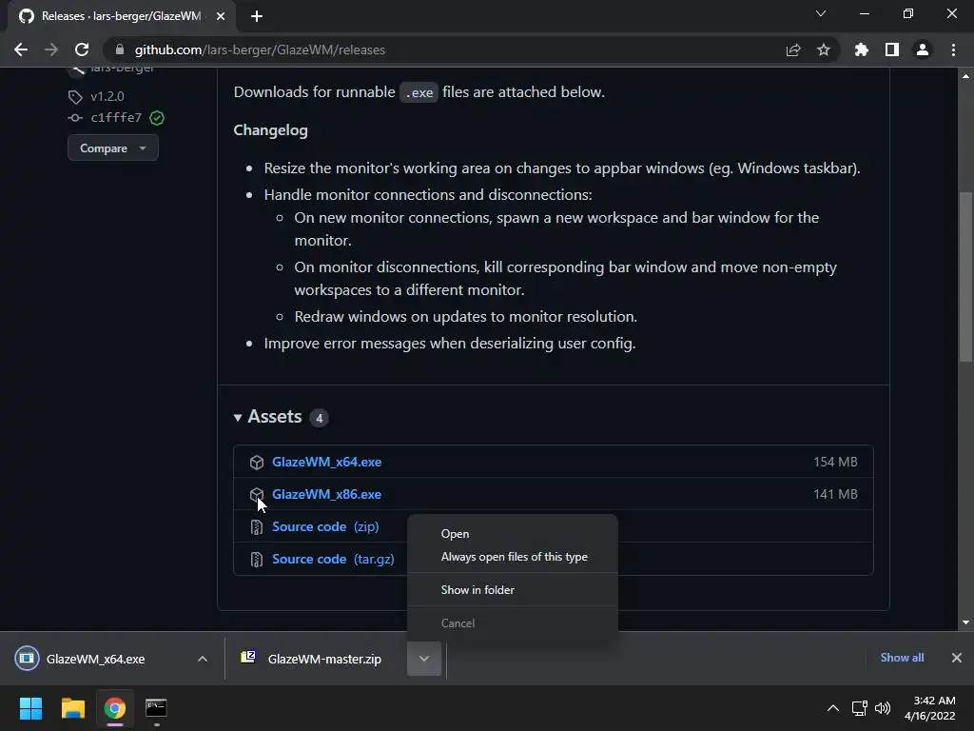Open the Windows Start menu
Image resolution: width=974 pixels, height=731 pixels.
[30, 708]
